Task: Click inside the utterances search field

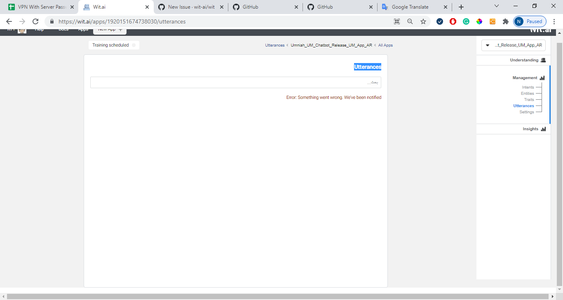Action: tap(235, 82)
